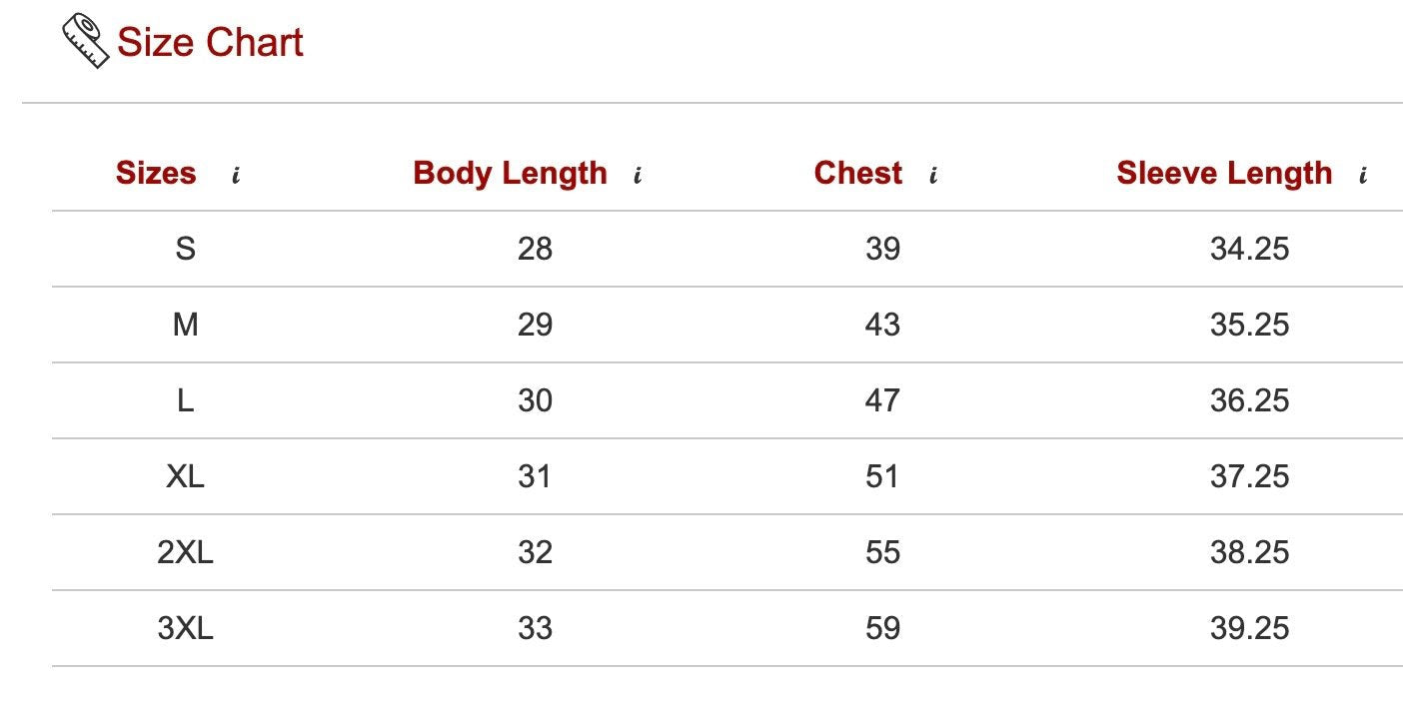Select the 39.25 sleeve length cell
1403x703 pixels.
[1249, 628]
